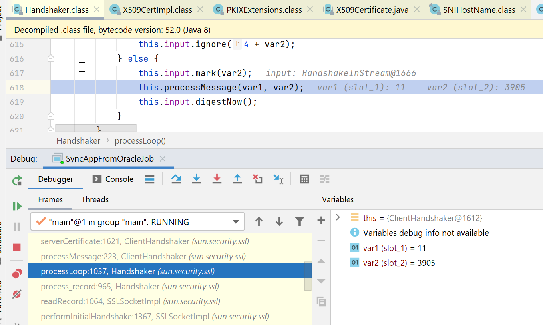Click the Step Over debugger icon
Image resolution: width=543 pixels, height=325 pixels.
click(176, 179)
